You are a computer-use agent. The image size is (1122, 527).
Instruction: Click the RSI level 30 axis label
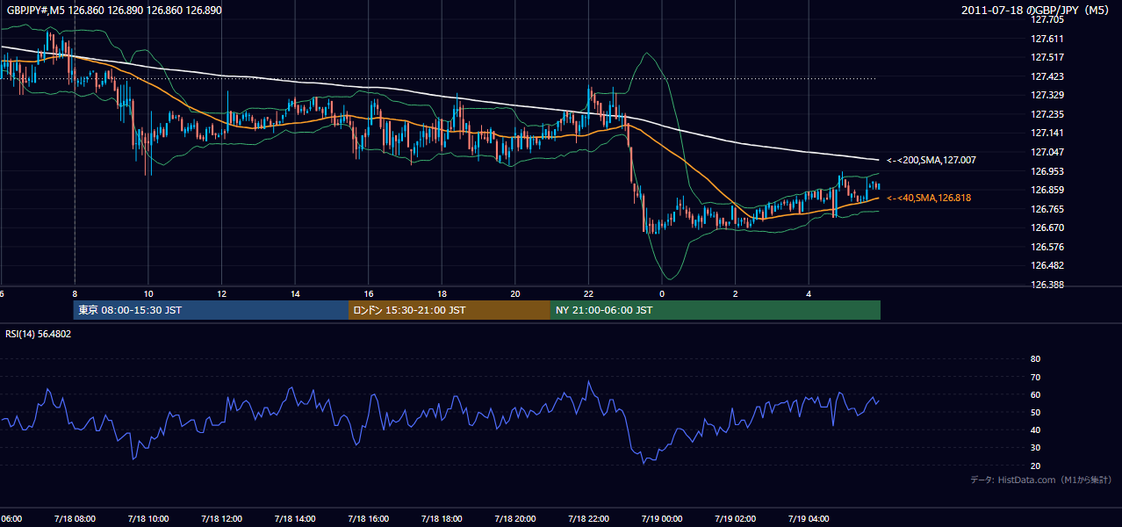point(1035,448)
